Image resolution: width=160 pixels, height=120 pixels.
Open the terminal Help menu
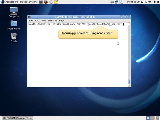(x=61, y=21)
